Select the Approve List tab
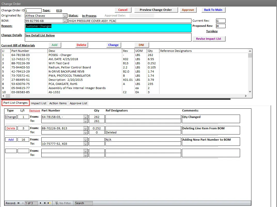Viewport: 277px width, 207px height. [78, 103]
